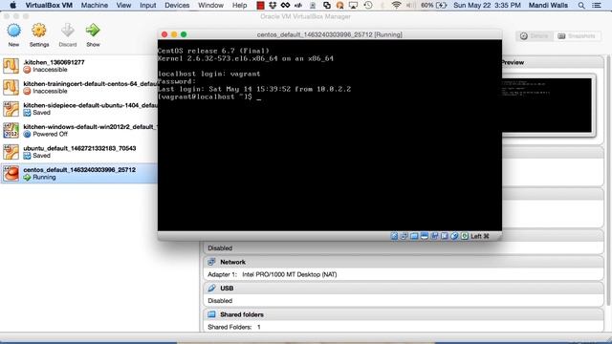Click the USB section plug icon

click(211, 288)
